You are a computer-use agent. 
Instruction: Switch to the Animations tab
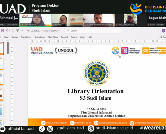click(x=40, y=37)
